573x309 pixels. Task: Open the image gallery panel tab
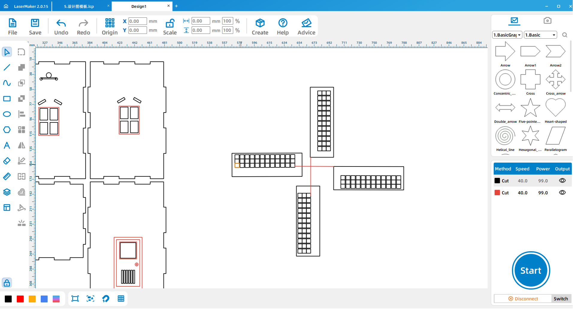click(514, 21)
